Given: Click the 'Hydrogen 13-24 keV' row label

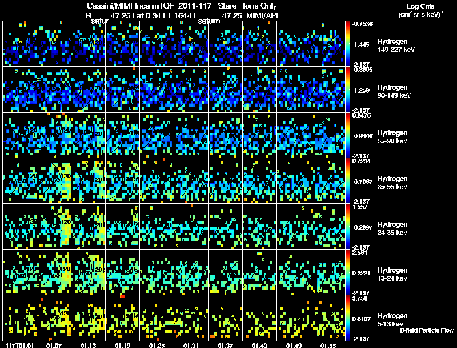Looking at the screenshot, I should pyautogui.click(x=392, y=274).
